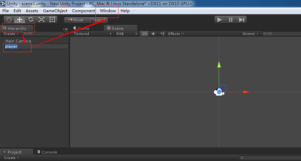Open the RGB render mode dropdown

pyautogui.click(x=127, y=34)
